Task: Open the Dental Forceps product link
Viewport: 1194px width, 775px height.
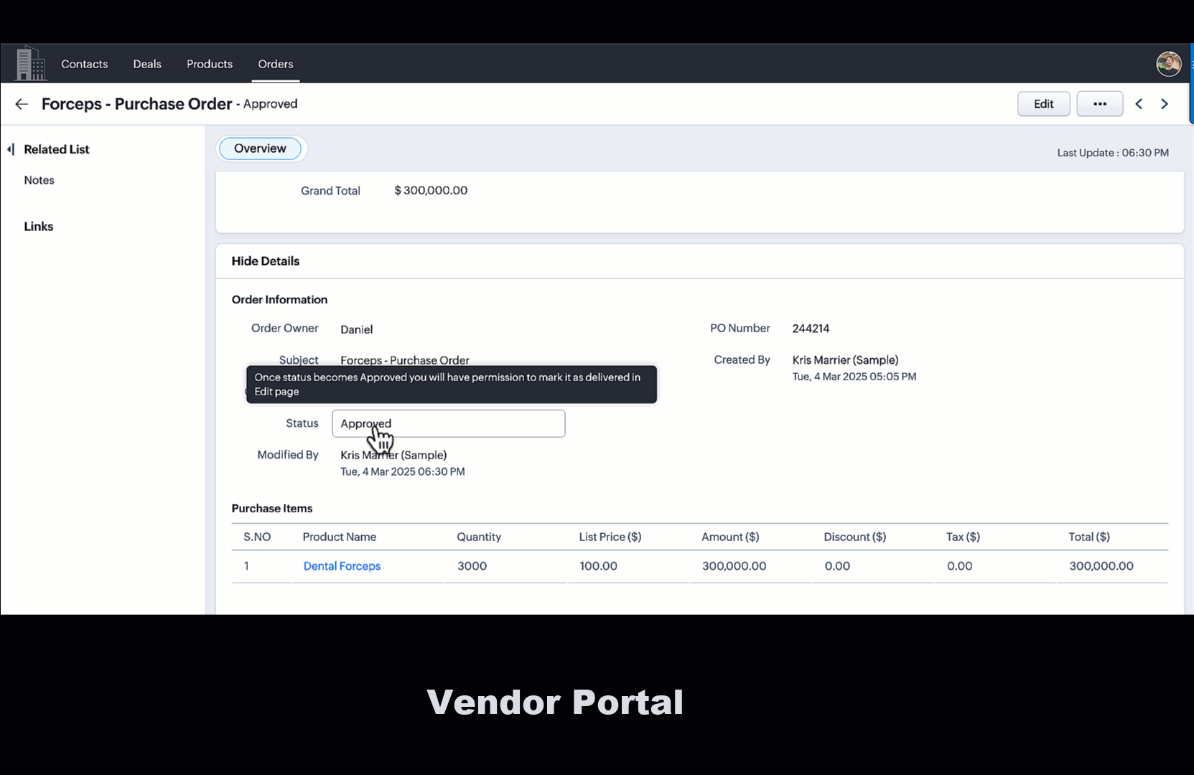Action: [342, 566]
